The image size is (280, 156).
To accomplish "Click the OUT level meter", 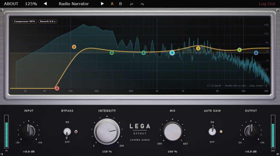I will tap(273, 131).
